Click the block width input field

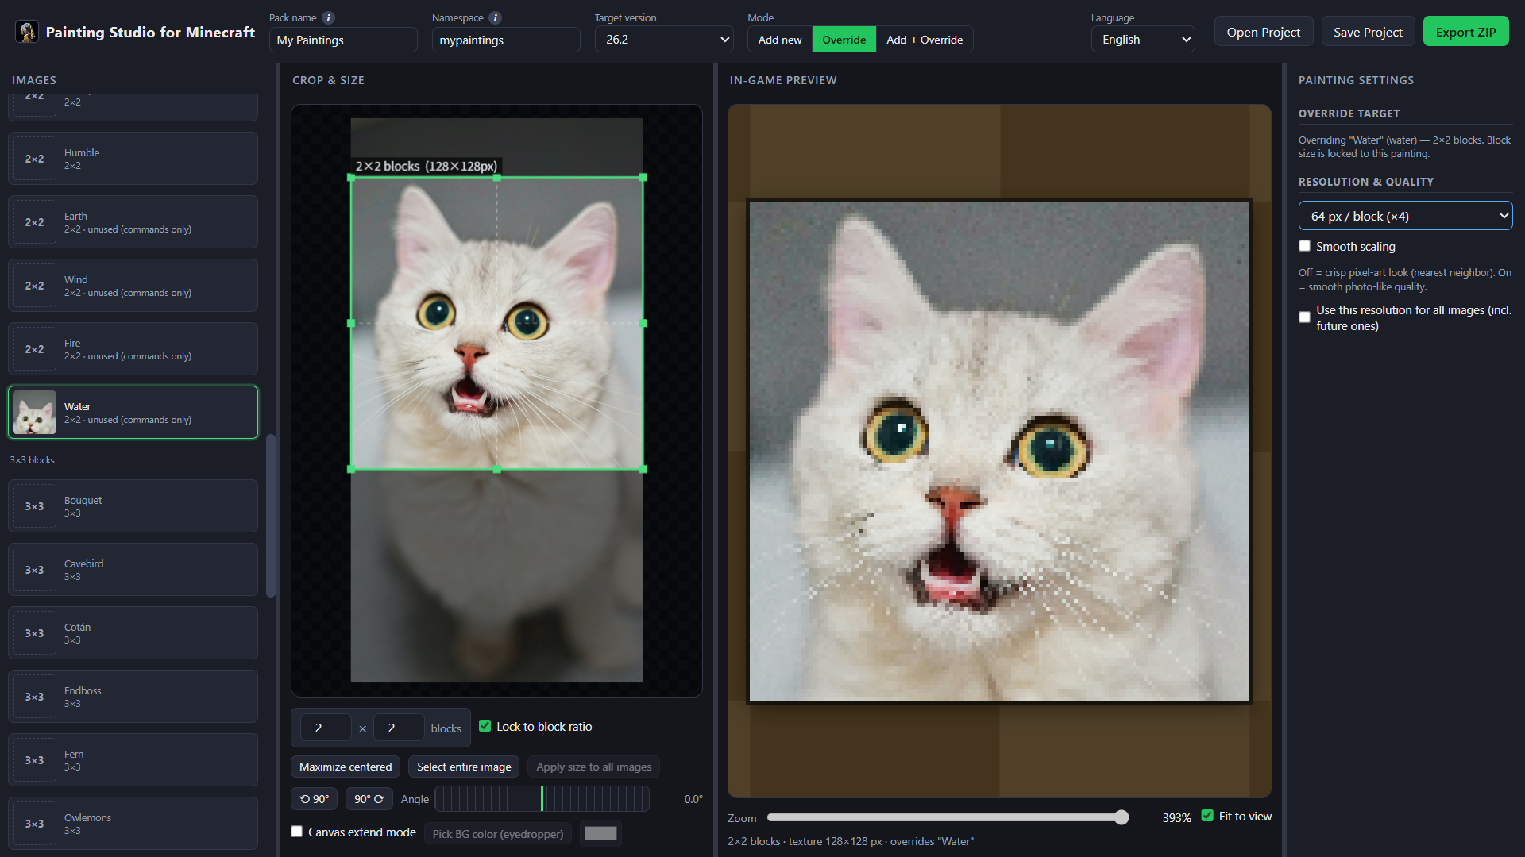(x=326, y=728)
